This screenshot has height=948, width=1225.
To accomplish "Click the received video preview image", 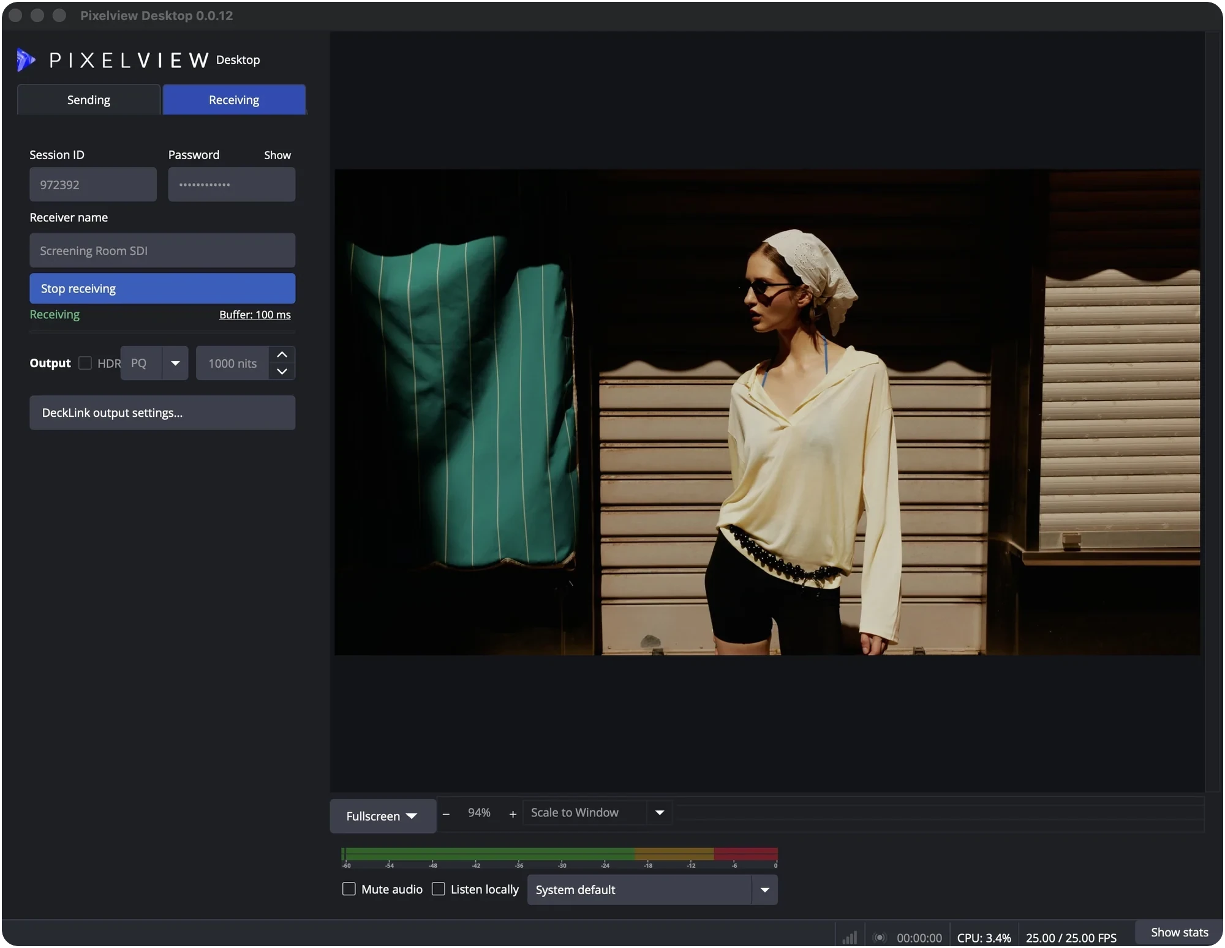I will [x=767, y=412].
